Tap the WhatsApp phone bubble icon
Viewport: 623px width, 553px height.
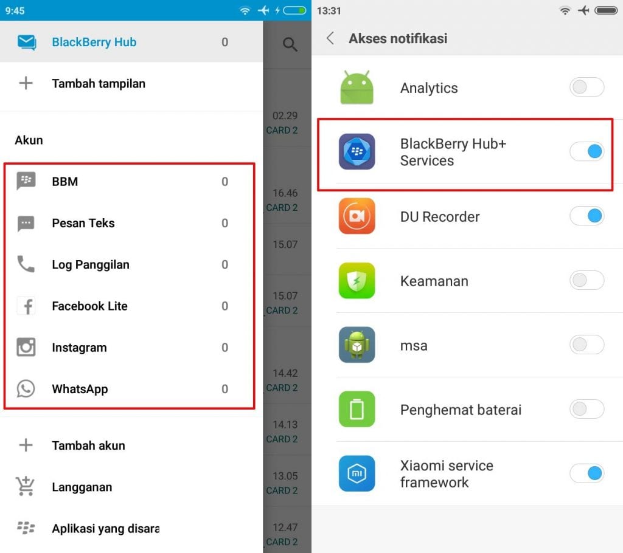tap(26, 389)
